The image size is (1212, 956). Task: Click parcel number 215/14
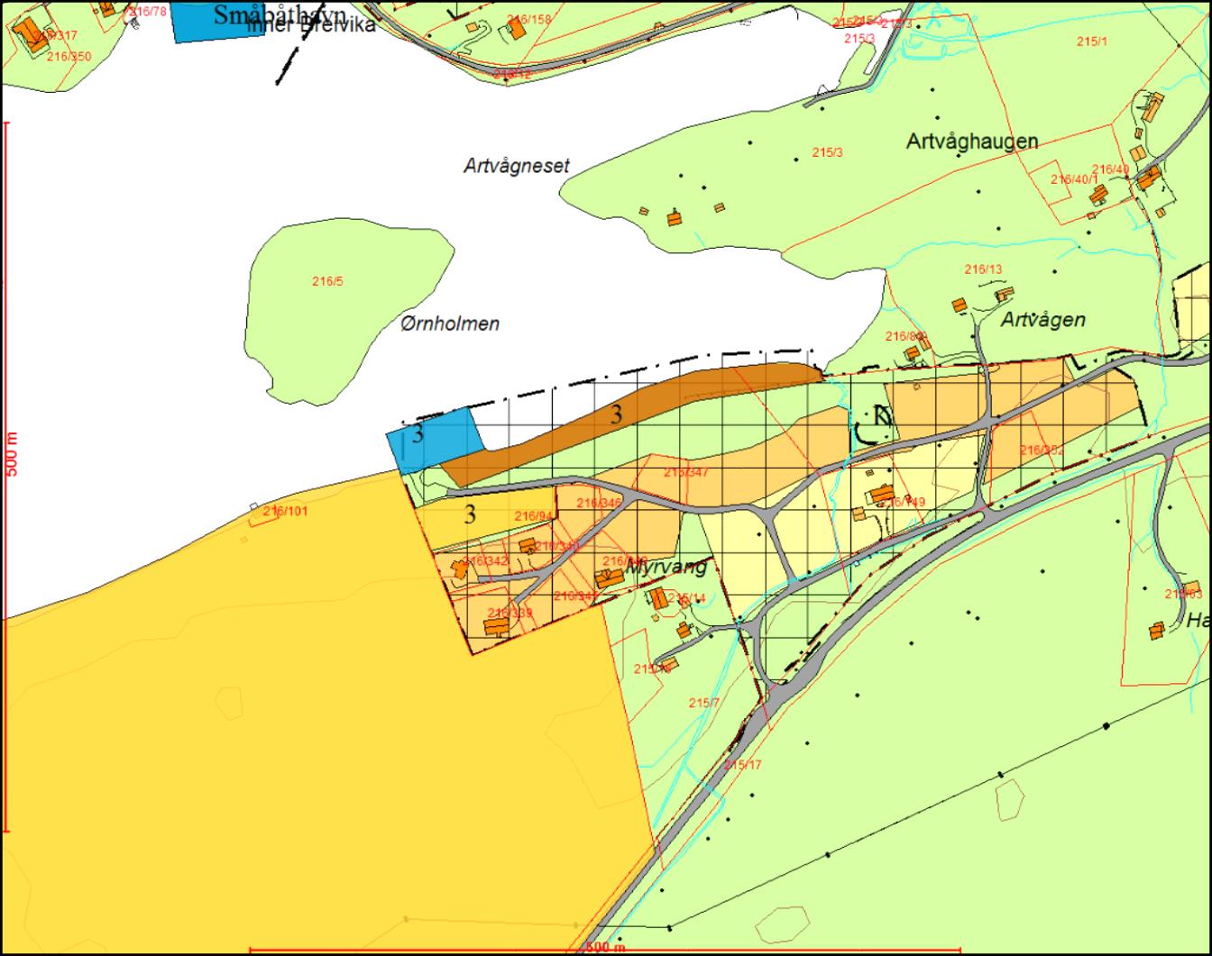(x=687, y=598)
